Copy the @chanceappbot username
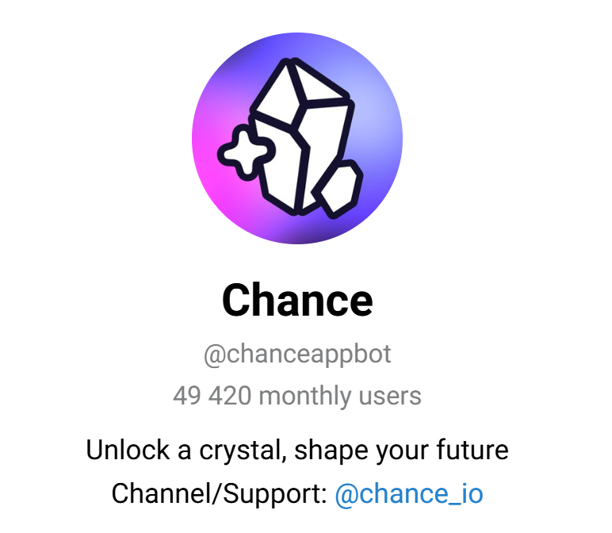 pos(297,355)
